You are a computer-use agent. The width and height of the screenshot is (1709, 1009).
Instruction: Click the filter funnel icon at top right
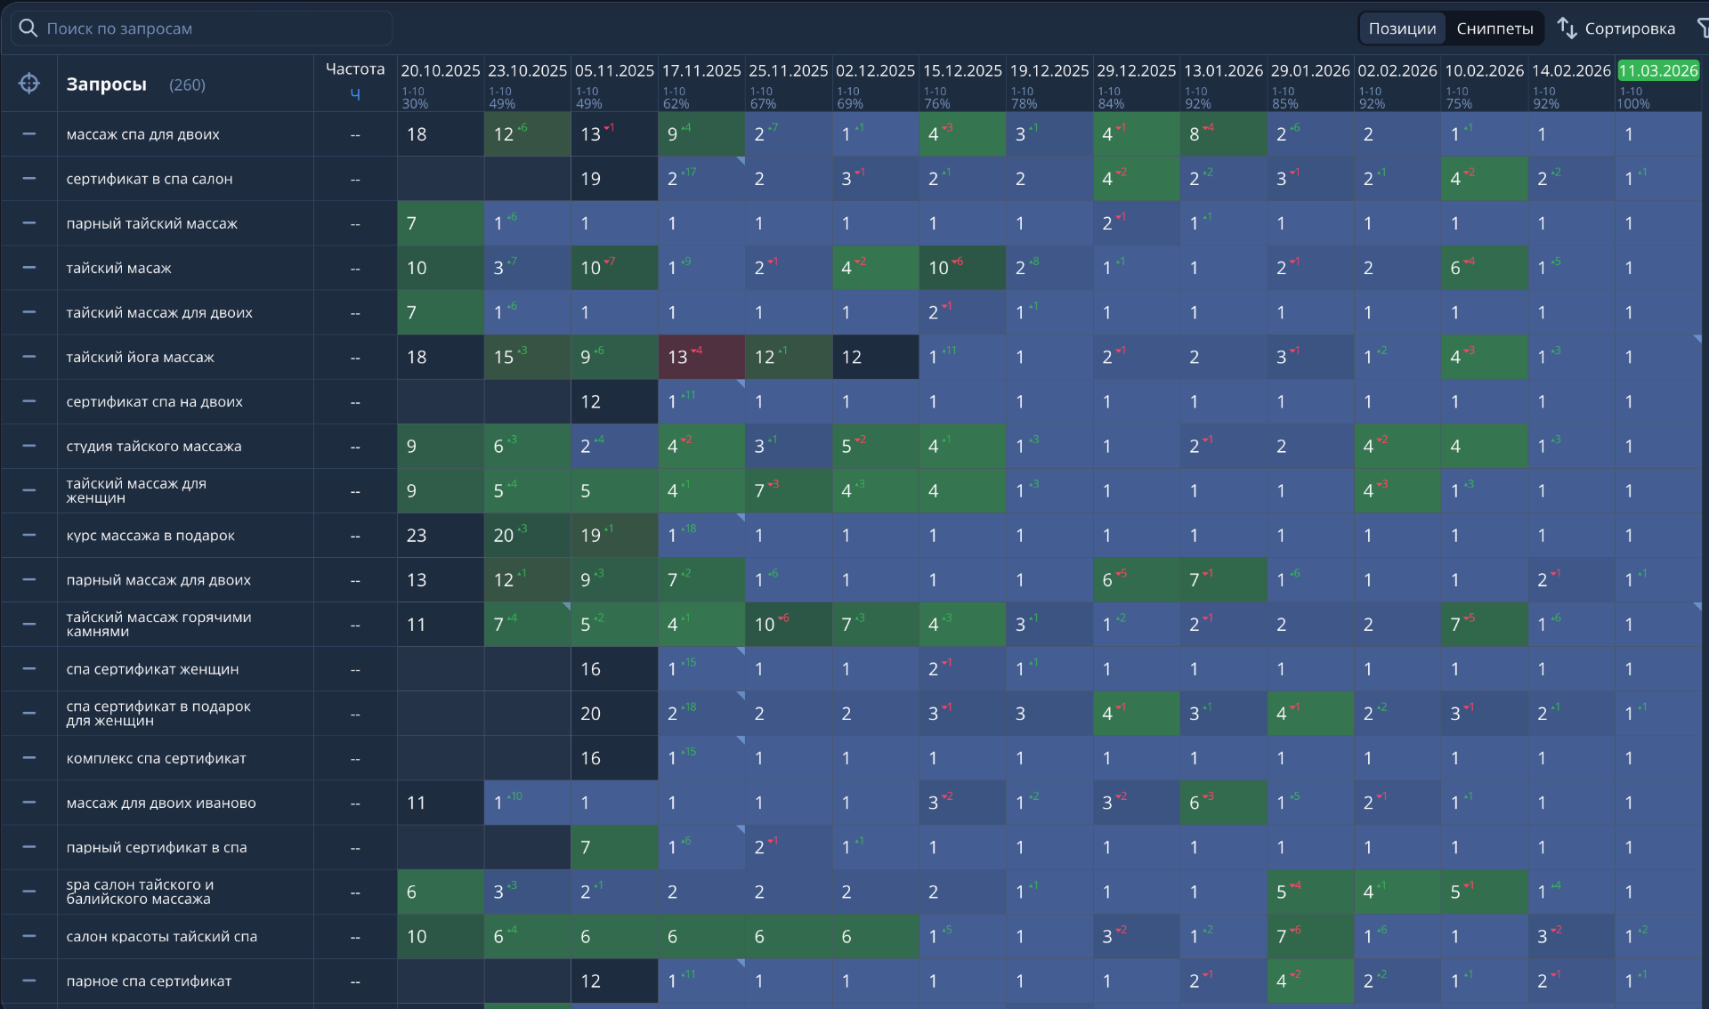(x=1702, y=28)
